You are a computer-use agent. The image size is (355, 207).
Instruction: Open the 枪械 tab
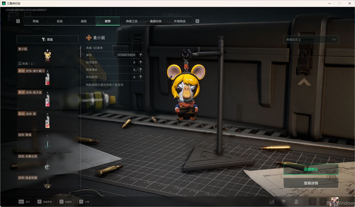pyautogui.click(x=35, y=21)
